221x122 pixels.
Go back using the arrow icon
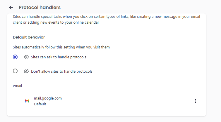[x=11, y=8]
